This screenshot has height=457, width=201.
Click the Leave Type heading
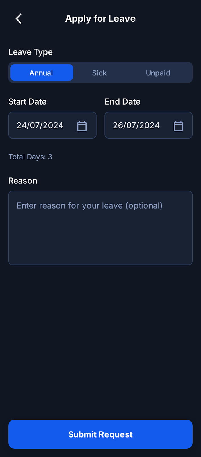point(30,52)
